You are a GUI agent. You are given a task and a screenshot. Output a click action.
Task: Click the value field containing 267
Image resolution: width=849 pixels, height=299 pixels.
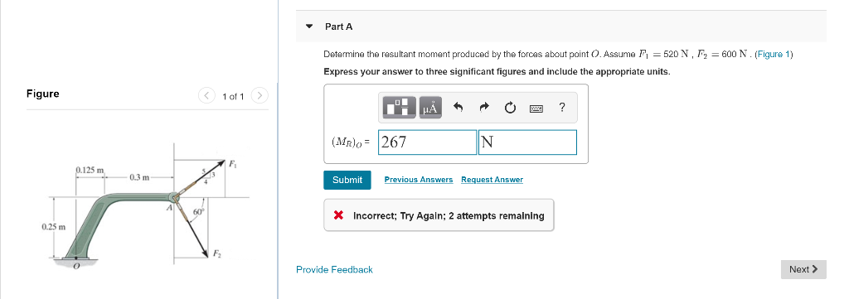427,142
